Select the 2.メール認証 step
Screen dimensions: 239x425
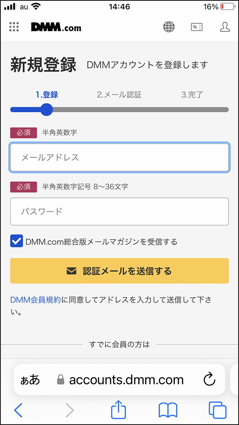(x=120, y=94)
